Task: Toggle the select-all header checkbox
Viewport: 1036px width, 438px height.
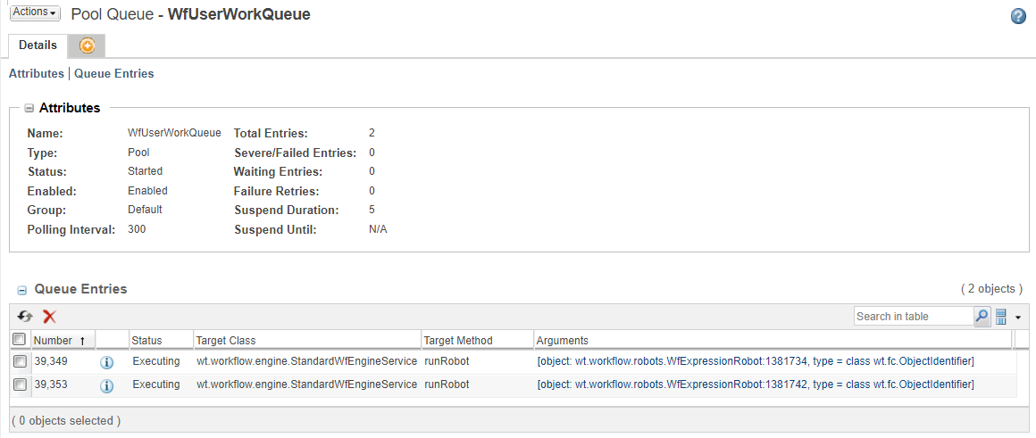Action: pos(20,340)
